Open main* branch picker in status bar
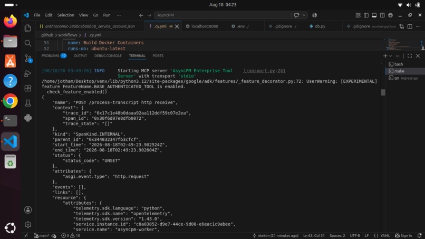Image resolution: width=425 pixels, height=239 pixels. coord(42,235)
